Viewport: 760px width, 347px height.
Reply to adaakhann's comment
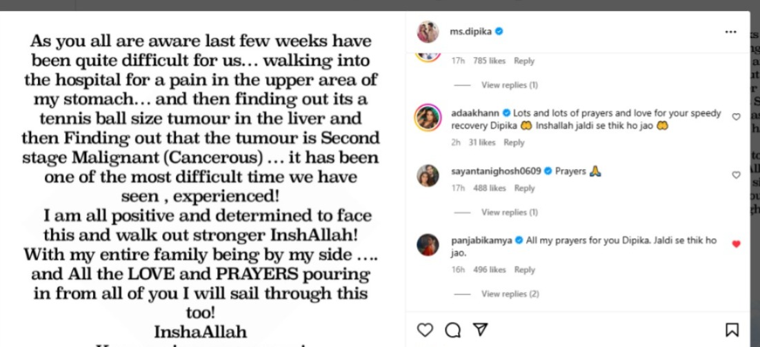514,143
